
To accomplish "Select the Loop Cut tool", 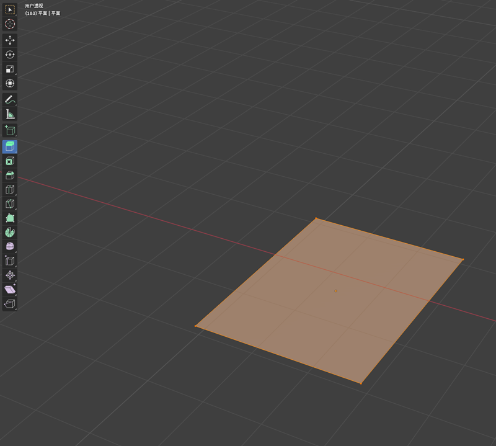I will tap(10, 189).
